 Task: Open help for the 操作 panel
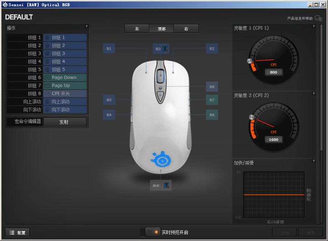(87, 26)
